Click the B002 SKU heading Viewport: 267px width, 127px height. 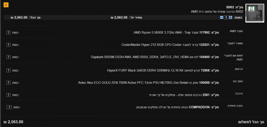tap(235, 7)
